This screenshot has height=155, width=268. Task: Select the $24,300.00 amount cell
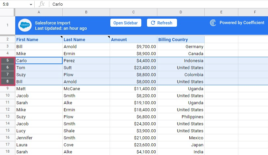(133, 124)
